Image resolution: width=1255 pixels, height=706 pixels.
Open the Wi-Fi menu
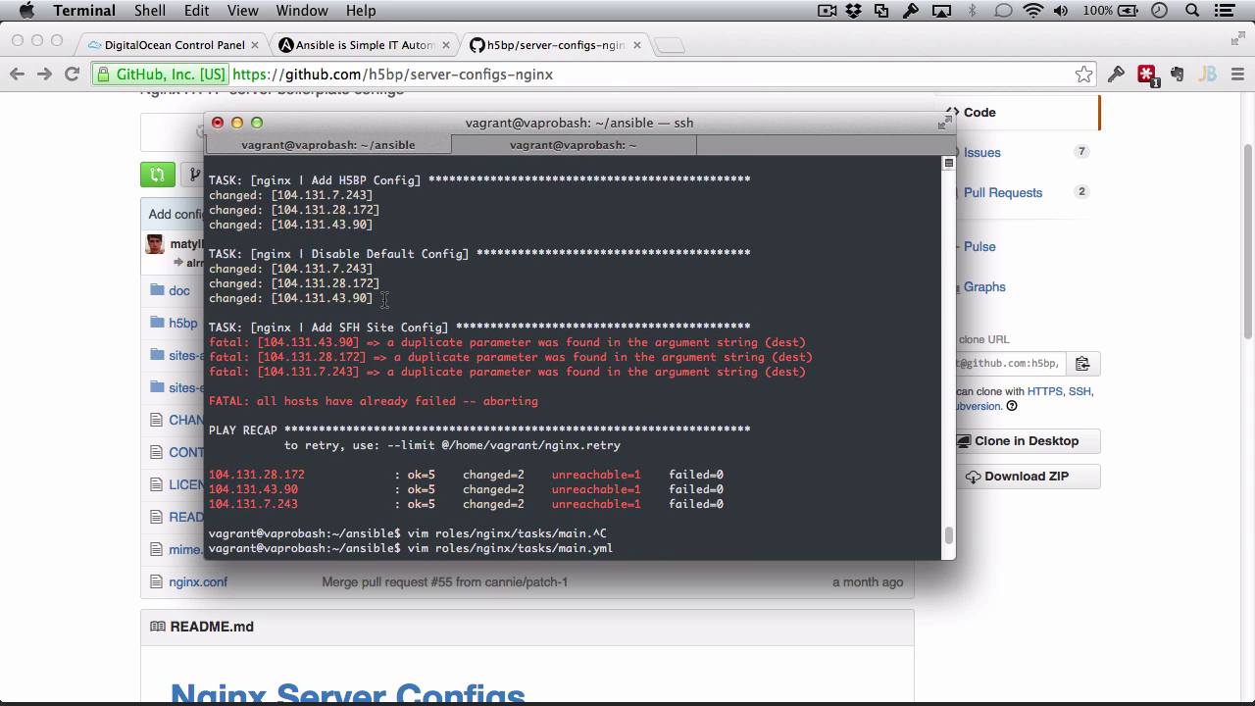point(1033,11)
